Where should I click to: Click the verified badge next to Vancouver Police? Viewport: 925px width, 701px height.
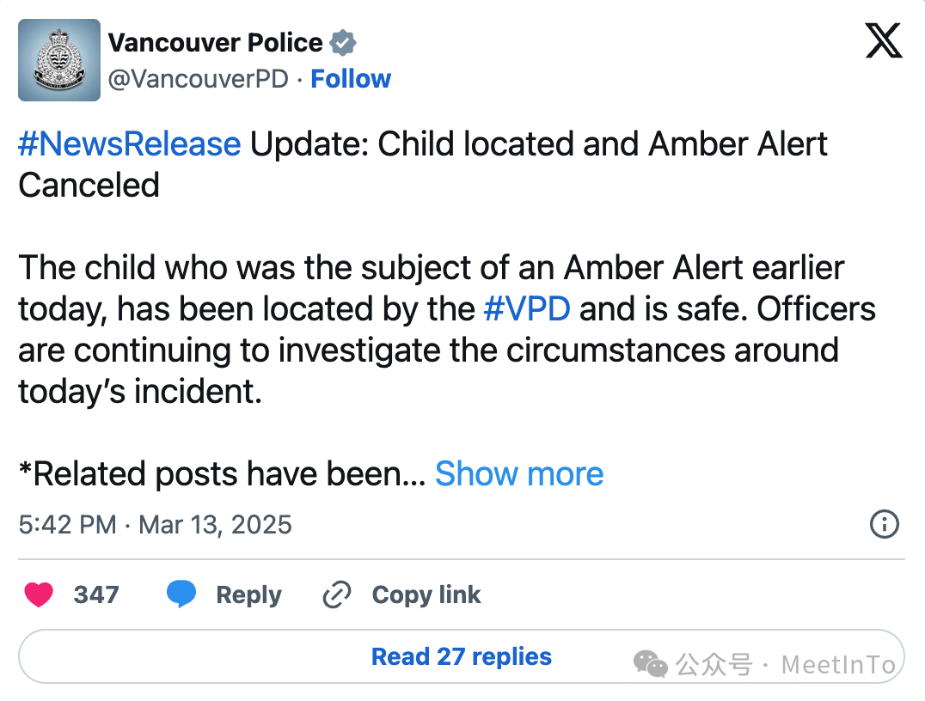pos(343,43)
